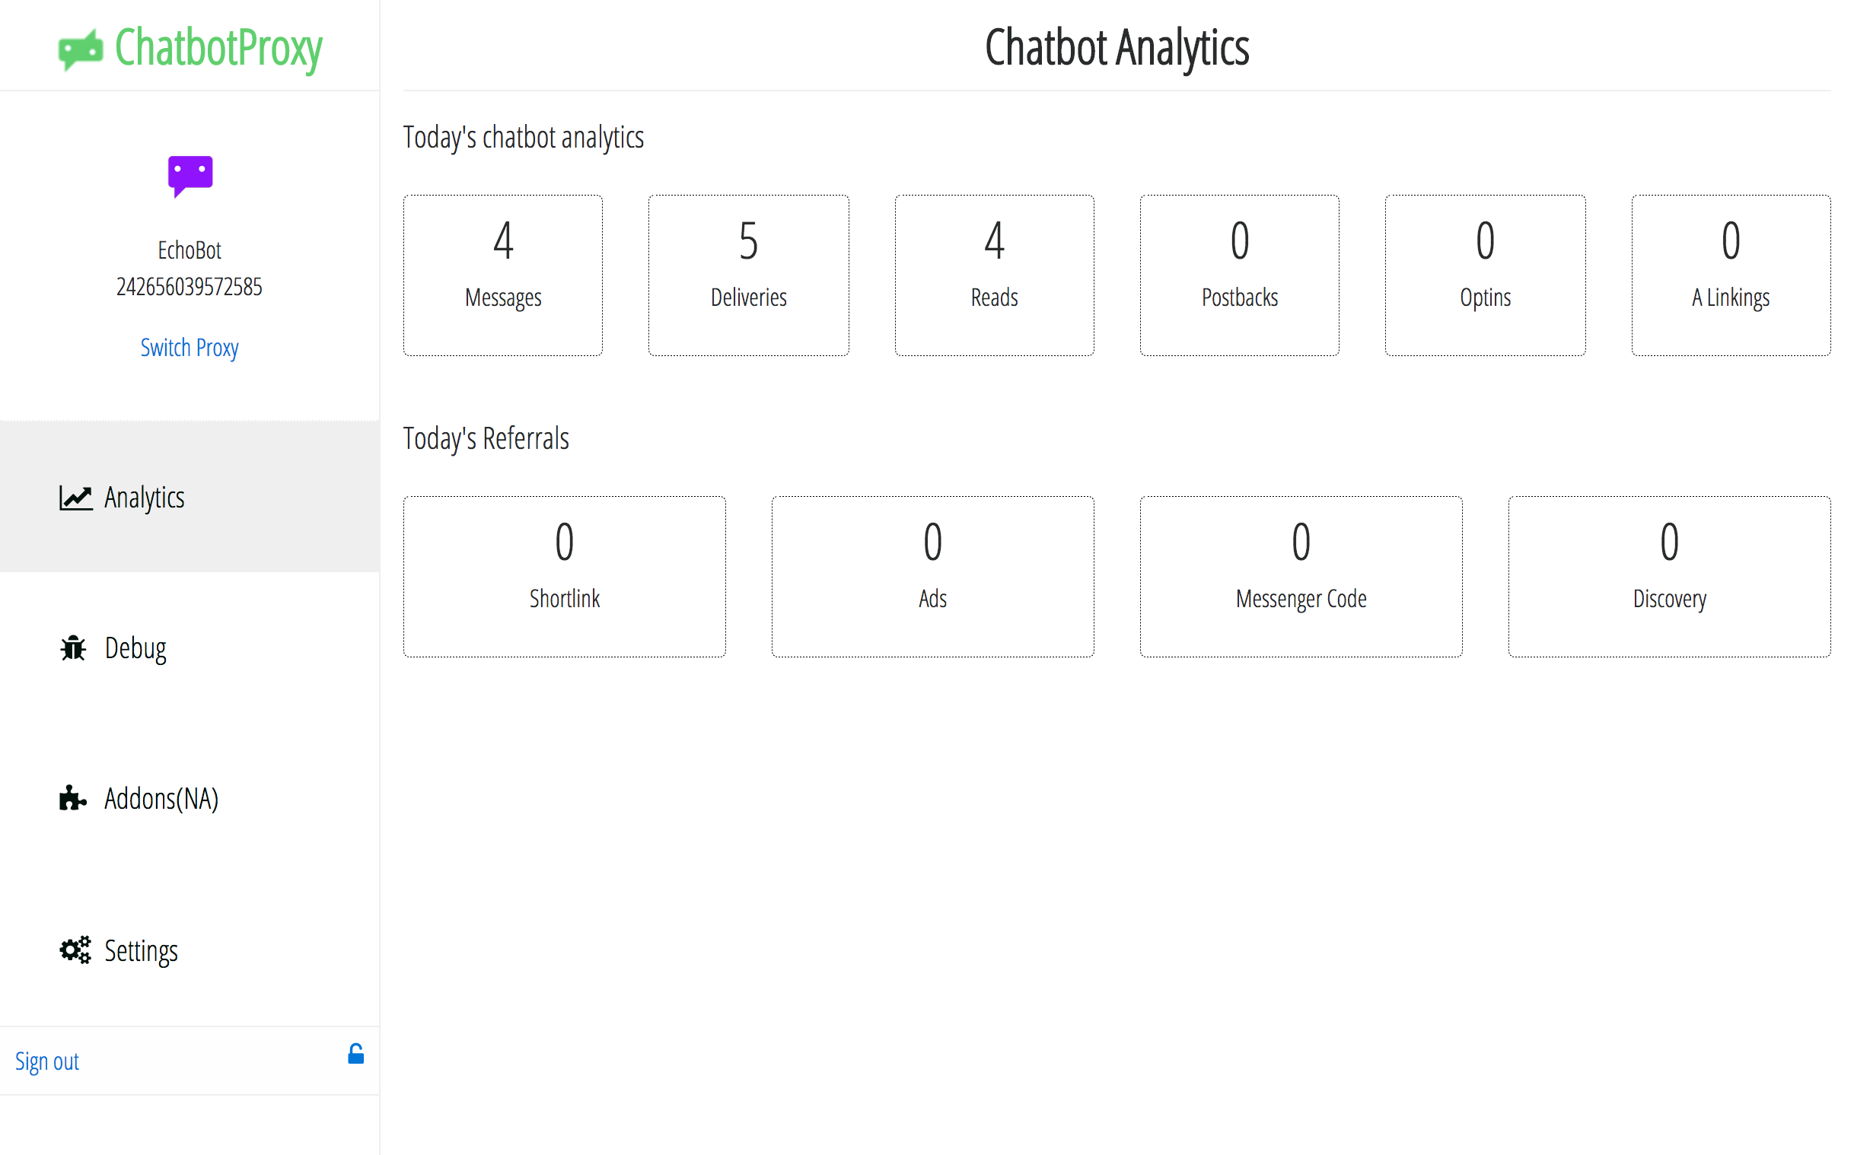Open the Analytics menu item
This screenshot has width=1854, height=1155.
[x=145, y=498]
